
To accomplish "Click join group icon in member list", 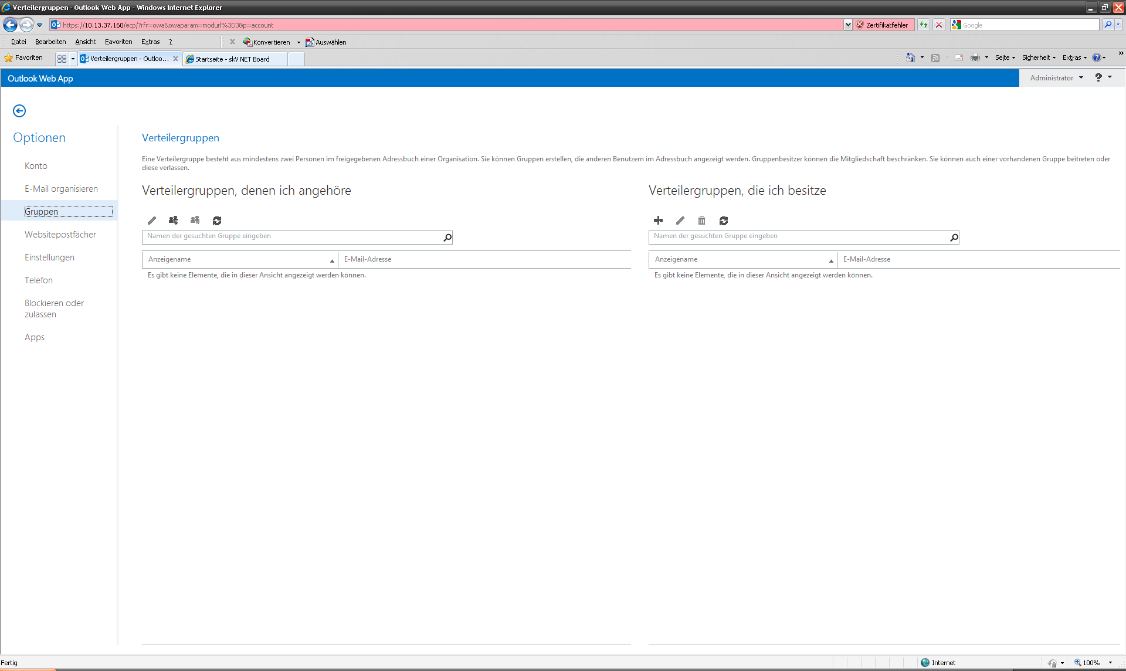I will (x=173, y=221).
